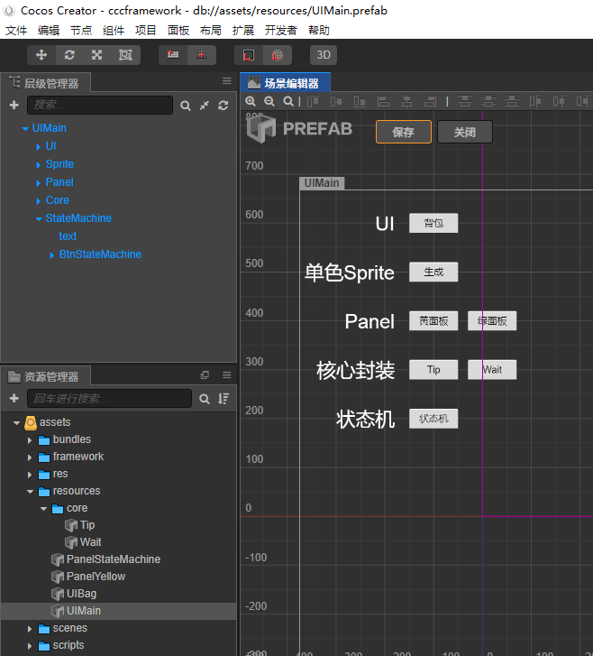Click the browser preview globe icon
The image size is (593, 656).
(x=277, y=55)
